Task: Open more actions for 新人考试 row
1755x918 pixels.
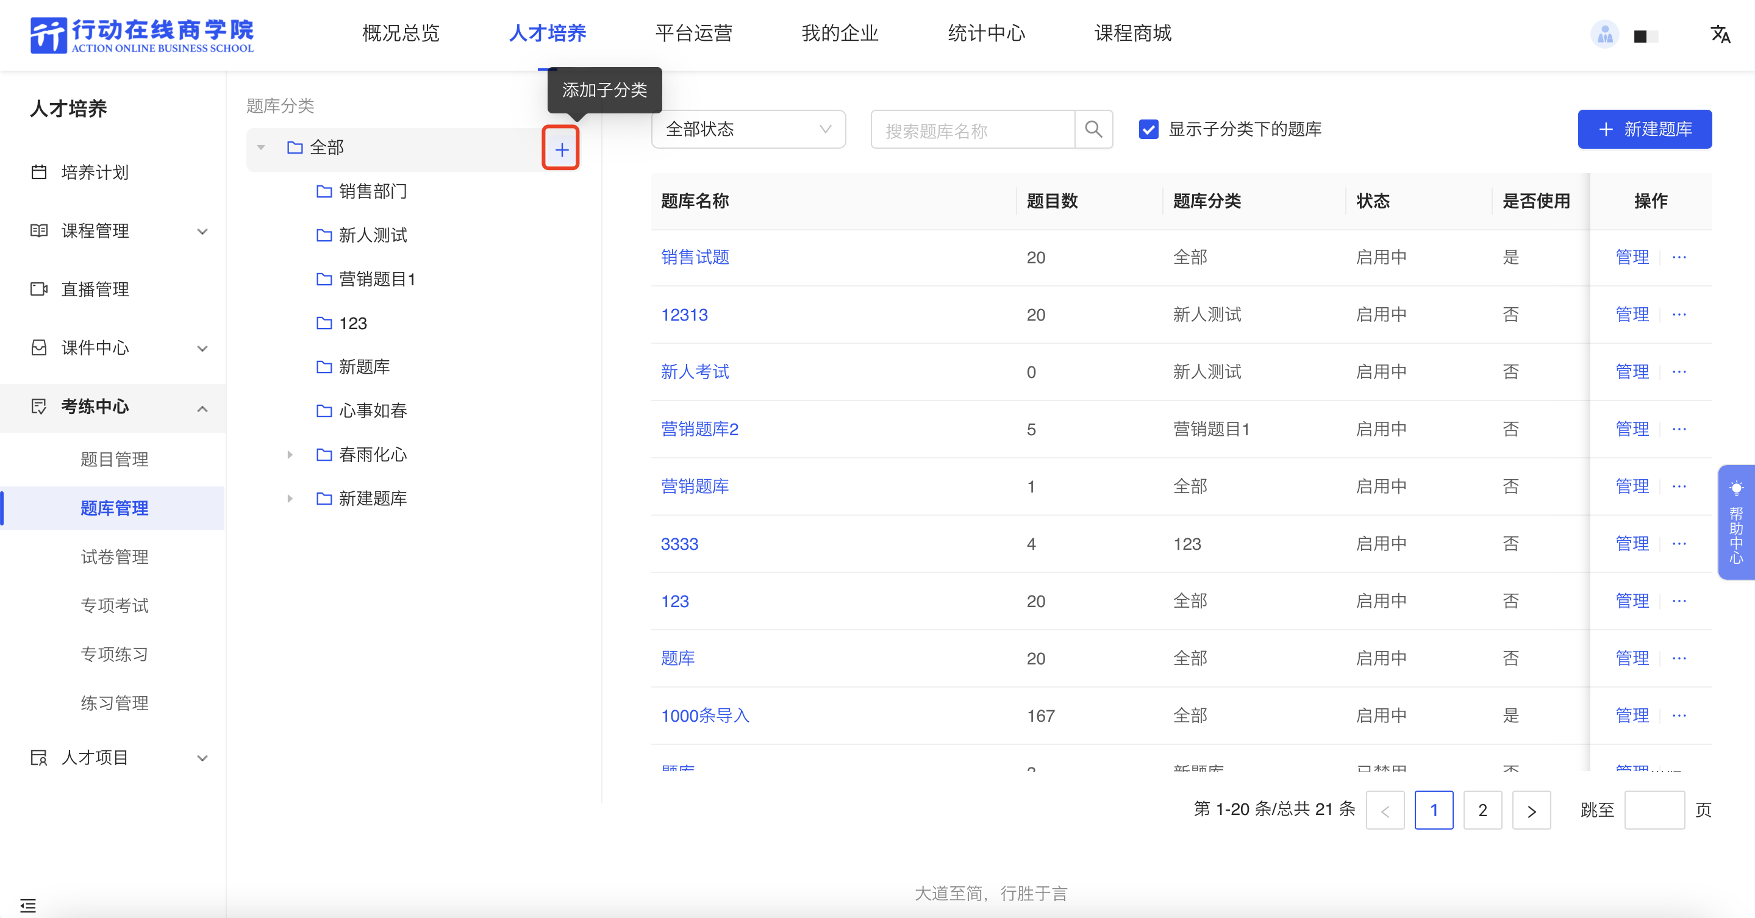Action: [1679, 372]
